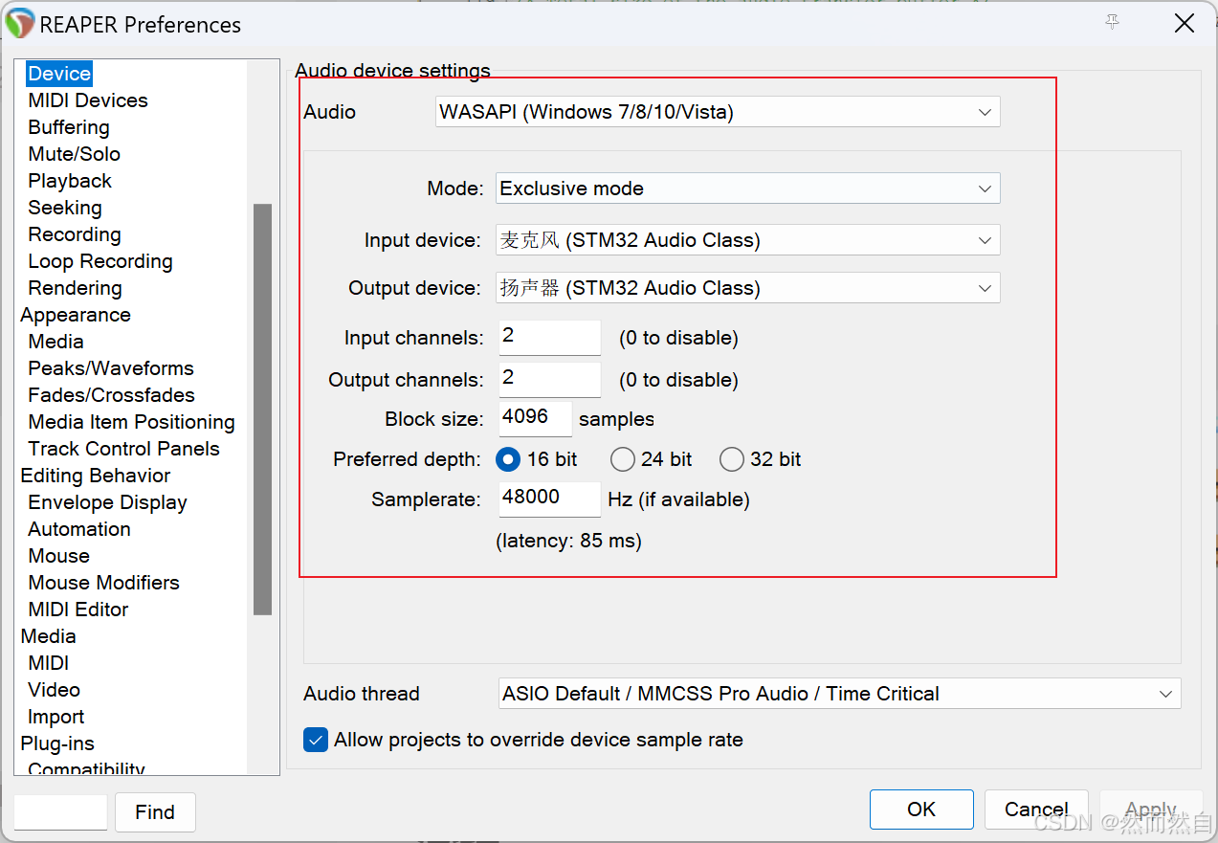
Task: Select the Plug-ins category
Action: coord(57,743)
